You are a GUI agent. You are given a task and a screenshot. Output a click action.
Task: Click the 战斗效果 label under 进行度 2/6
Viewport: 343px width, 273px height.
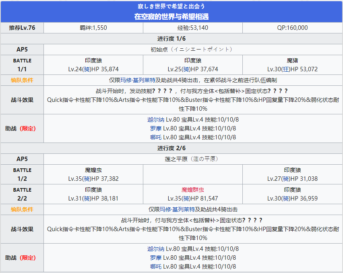point(22,229)
